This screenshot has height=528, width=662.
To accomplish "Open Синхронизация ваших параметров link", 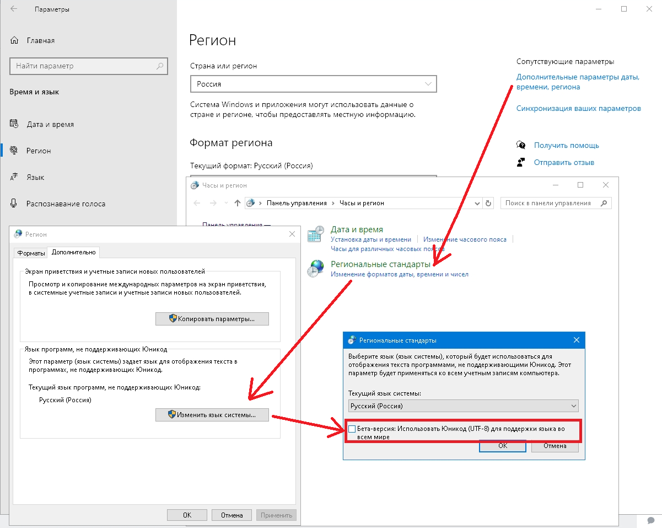I will (578, 108).
